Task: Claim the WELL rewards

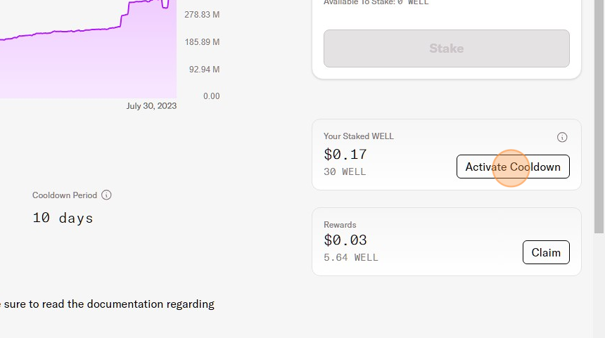Action: pos(546,252)
